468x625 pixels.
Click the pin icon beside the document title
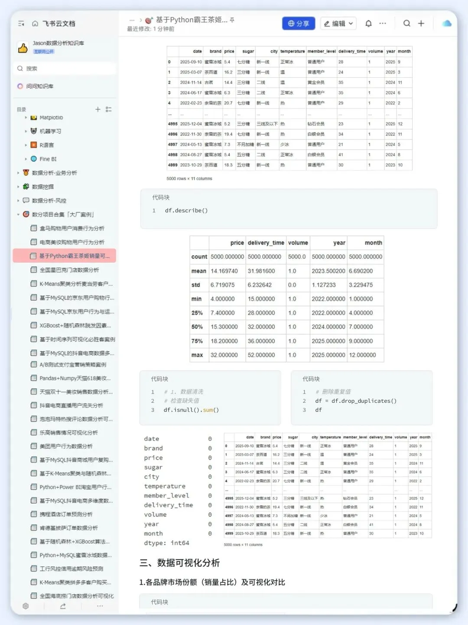tap(232, 20)
